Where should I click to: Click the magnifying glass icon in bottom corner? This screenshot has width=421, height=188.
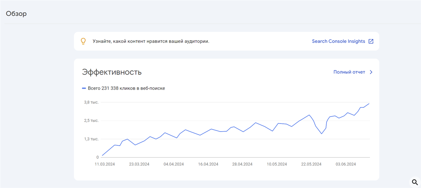click(415, 182)
